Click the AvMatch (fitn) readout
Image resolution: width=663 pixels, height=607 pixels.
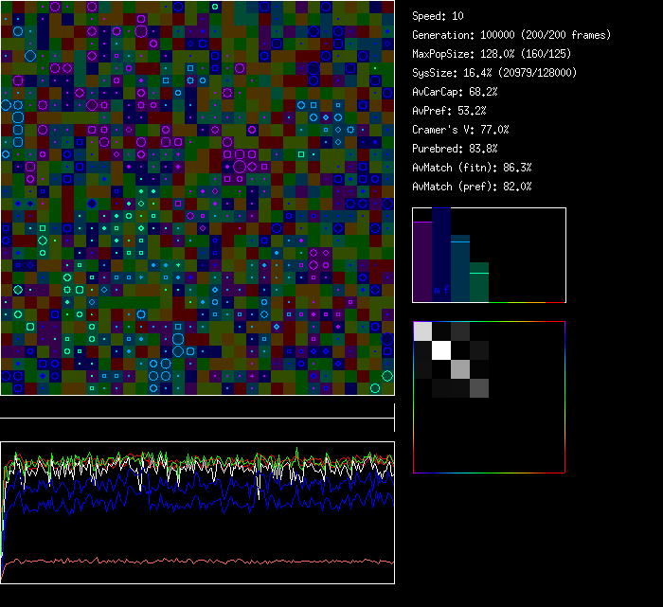[x=472, y=168]
